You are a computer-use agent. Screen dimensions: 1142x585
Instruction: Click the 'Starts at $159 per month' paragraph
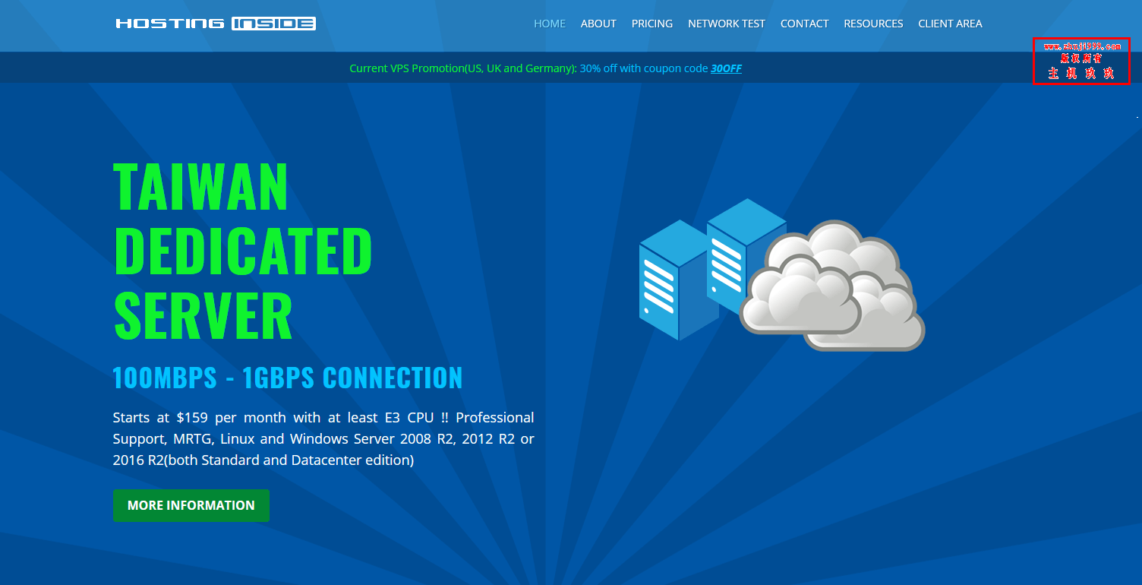[x=323, y=438]
